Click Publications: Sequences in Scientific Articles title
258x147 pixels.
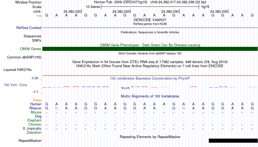click(x=150, y=32)
